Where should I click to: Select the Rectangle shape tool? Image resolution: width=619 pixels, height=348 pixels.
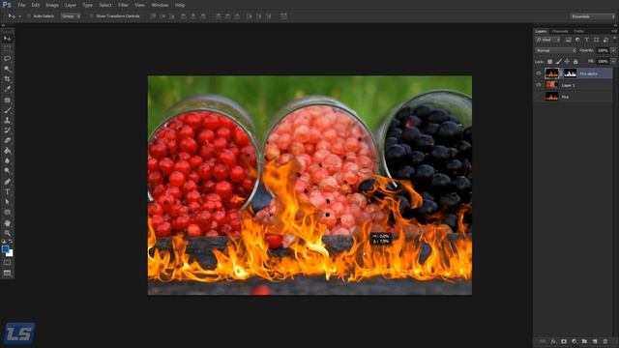[x=7, y=213]
